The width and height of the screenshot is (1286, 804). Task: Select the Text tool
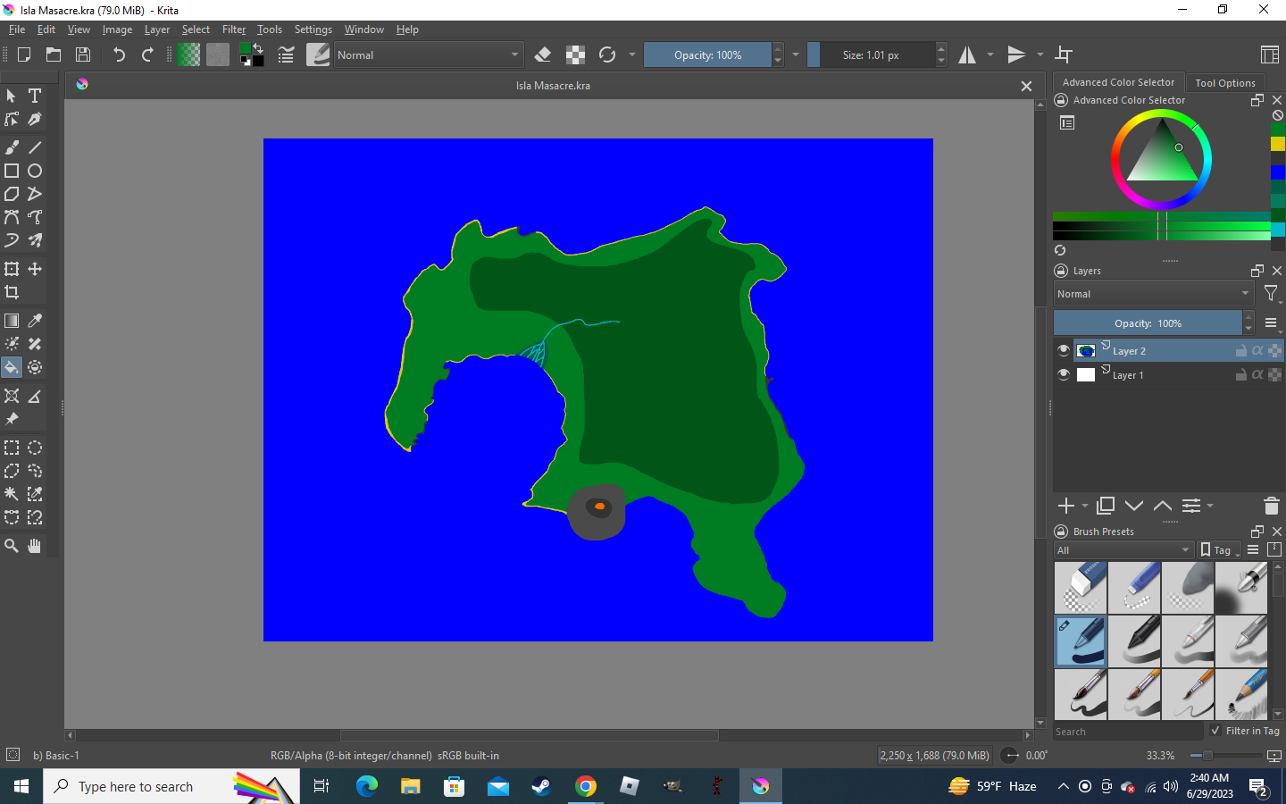pos(35,96)
